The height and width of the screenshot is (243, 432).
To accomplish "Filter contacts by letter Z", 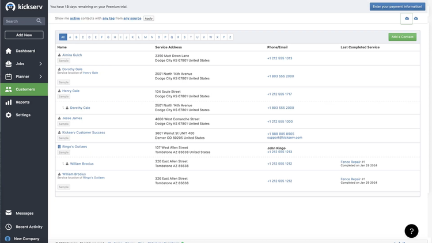I will pyautogui.click(x=230, y=37).
